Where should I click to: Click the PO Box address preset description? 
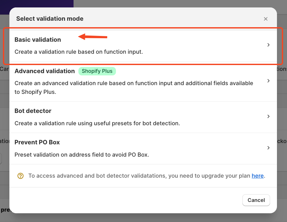82,155
